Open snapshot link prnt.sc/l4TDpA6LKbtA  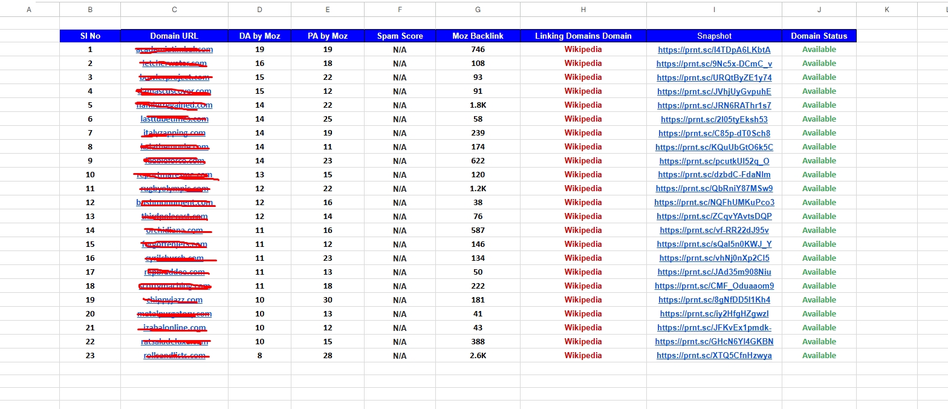(x=714, y=50)
